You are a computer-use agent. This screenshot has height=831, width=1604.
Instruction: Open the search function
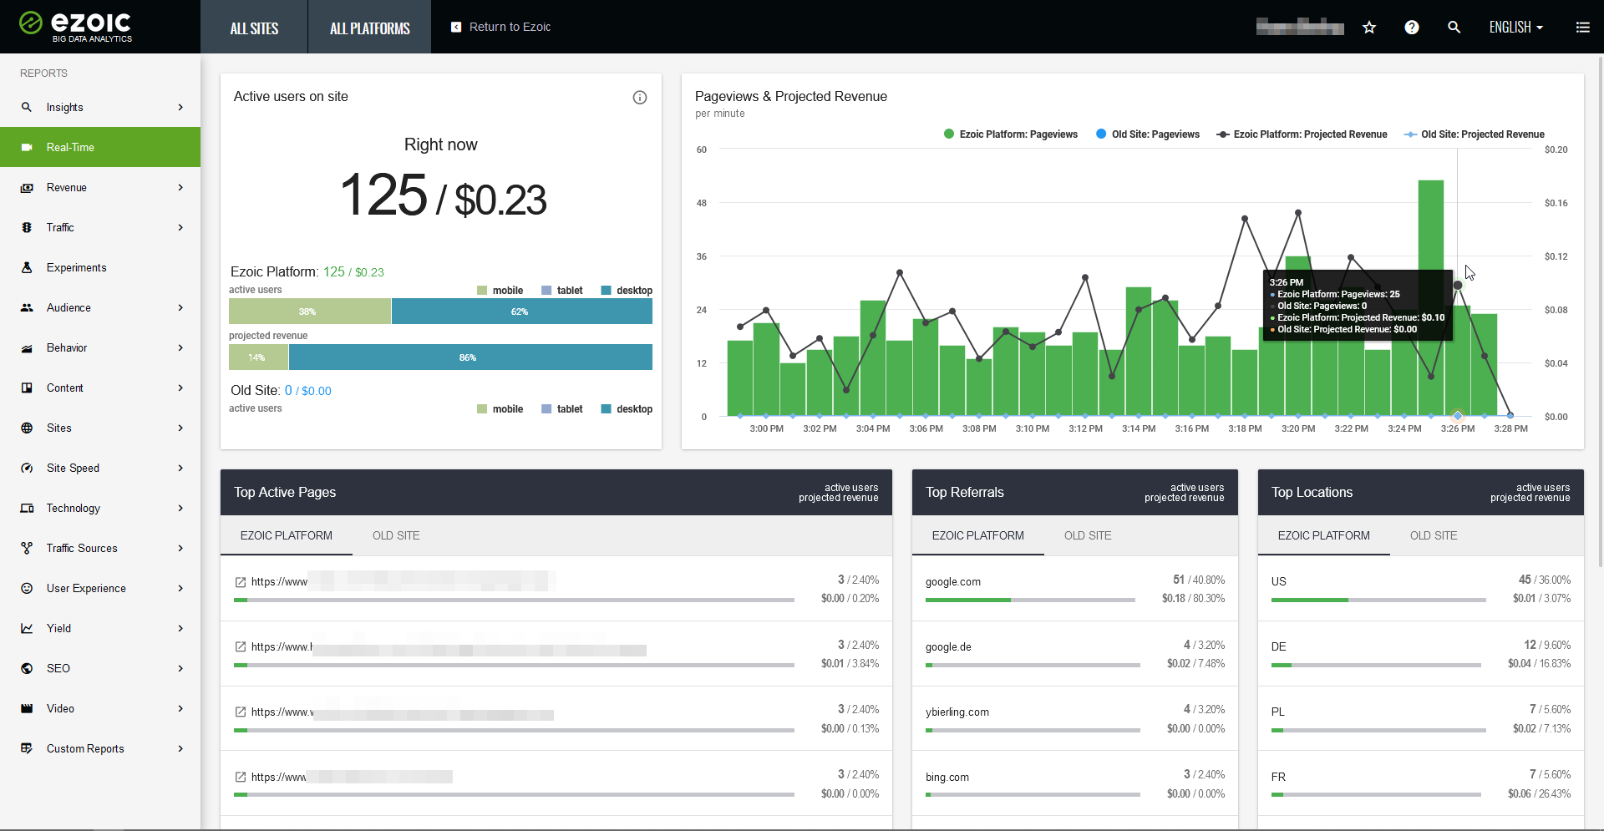(x=1454, y=27)
